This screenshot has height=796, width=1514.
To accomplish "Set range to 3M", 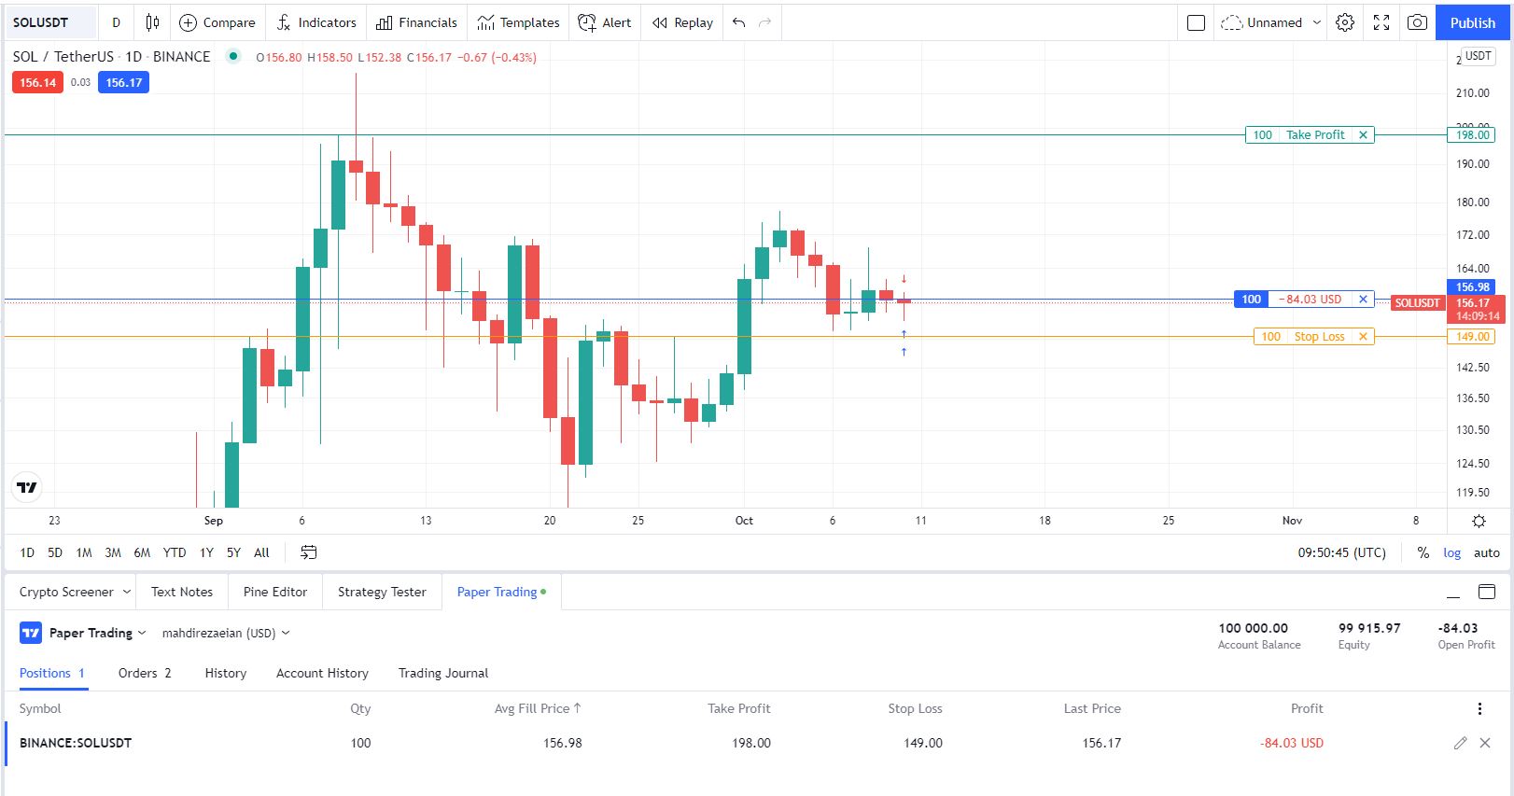I will (x=113, y=552).
